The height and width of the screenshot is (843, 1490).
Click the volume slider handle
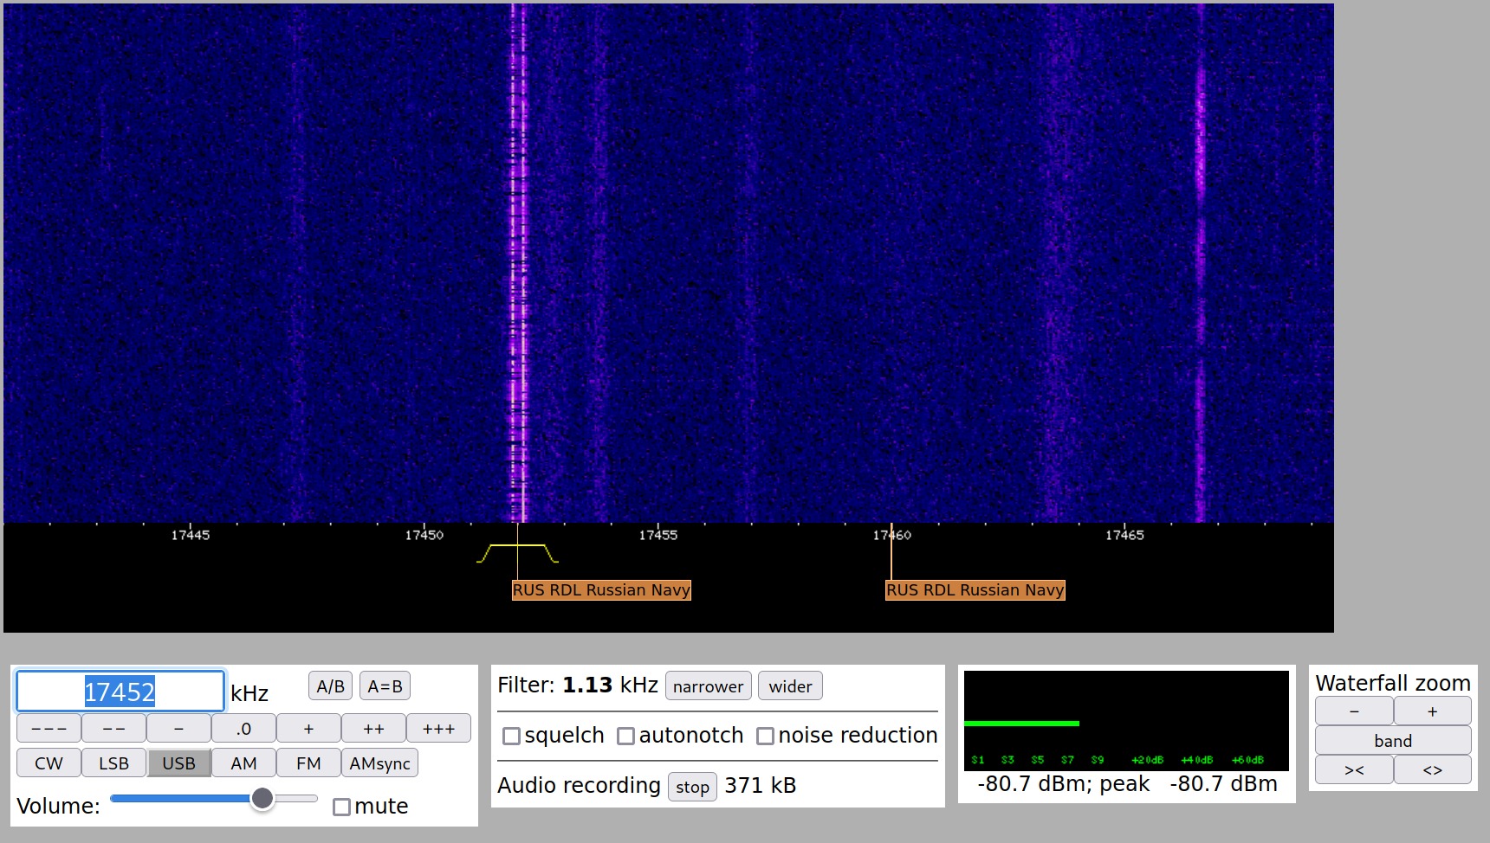point(262,798)
